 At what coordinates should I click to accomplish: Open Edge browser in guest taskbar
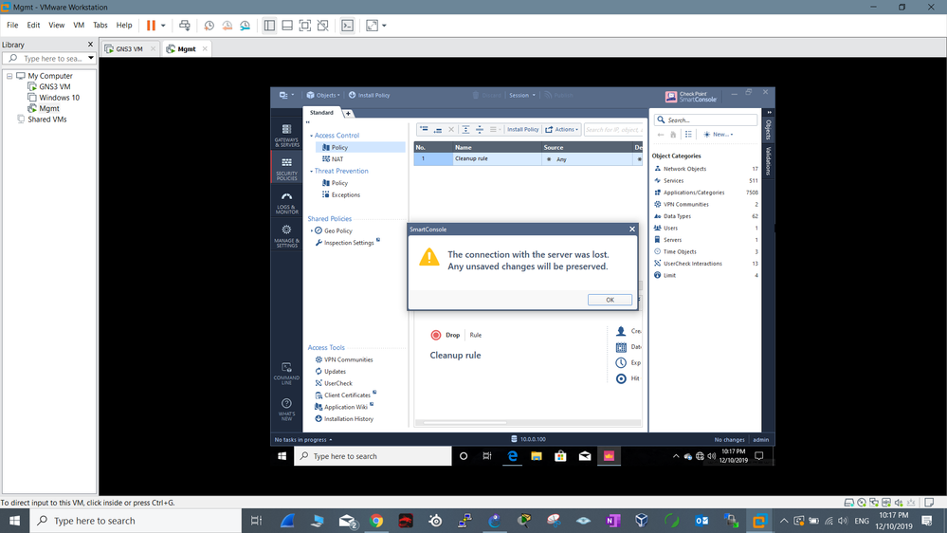point(512,456)
